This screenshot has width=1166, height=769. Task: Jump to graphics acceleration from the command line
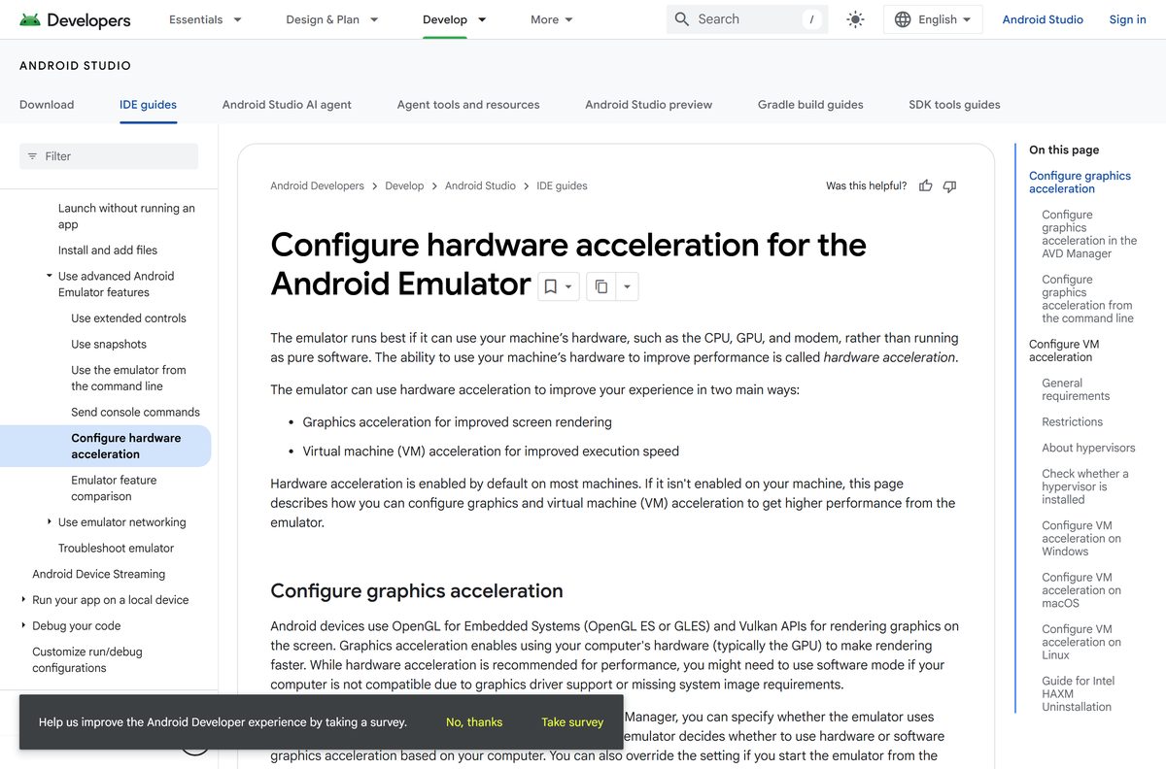[1087, 299]
